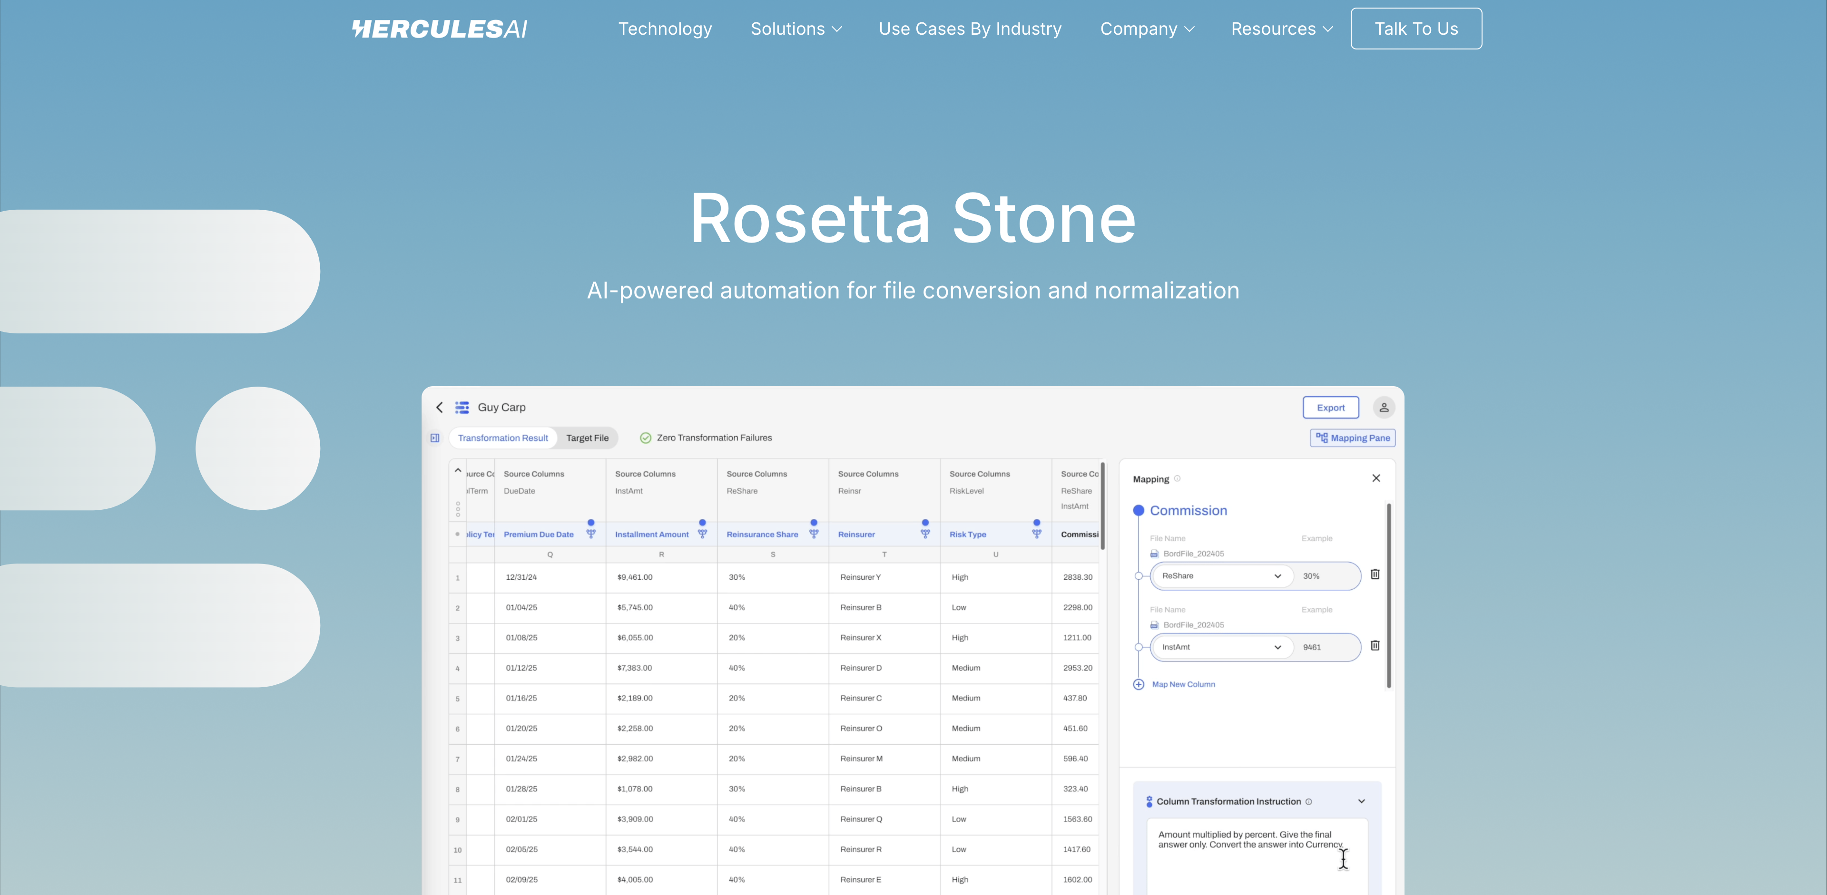This screenshot has width=1827, height=895.
Task: Delete the ReShare mapping with trash icon
Action: 1375,574
